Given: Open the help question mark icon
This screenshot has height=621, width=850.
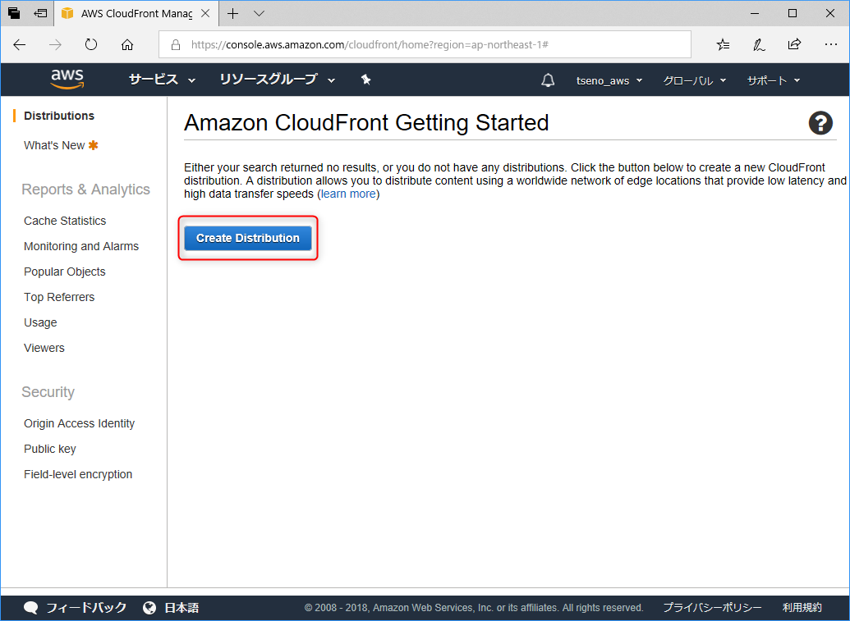Looking at the screenshot, I should (x=820, y=123).
